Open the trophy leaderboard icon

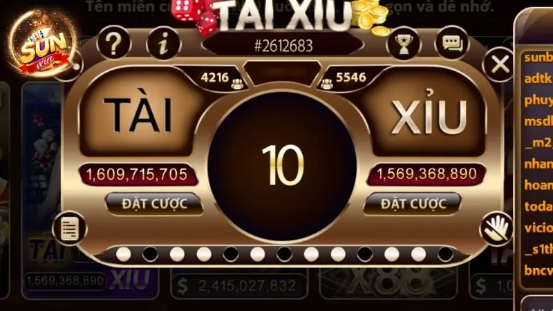[404, 44]
